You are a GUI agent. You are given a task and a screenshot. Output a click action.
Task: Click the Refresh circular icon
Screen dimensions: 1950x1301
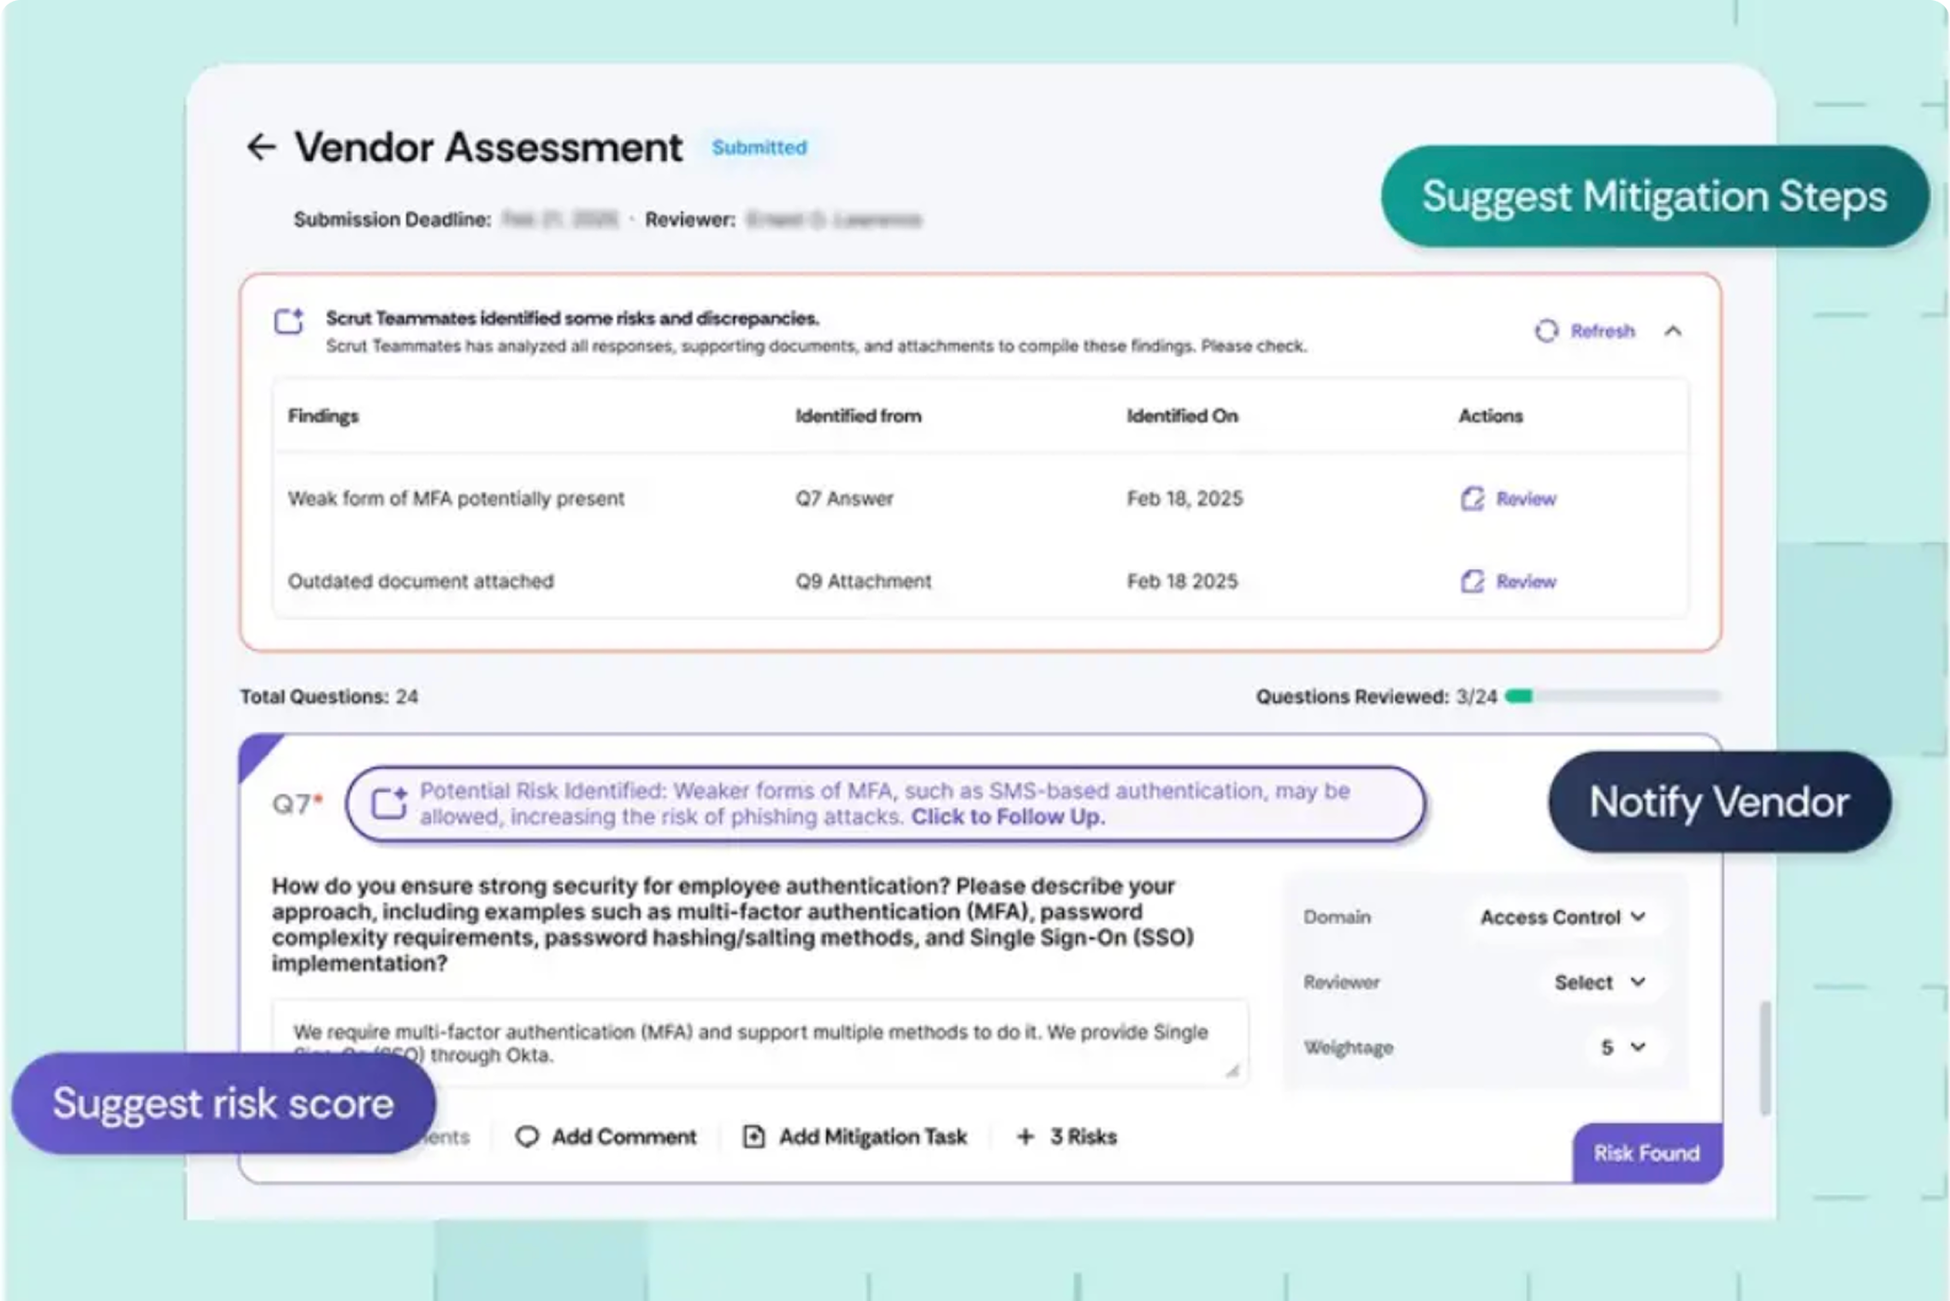[1545, 331]
